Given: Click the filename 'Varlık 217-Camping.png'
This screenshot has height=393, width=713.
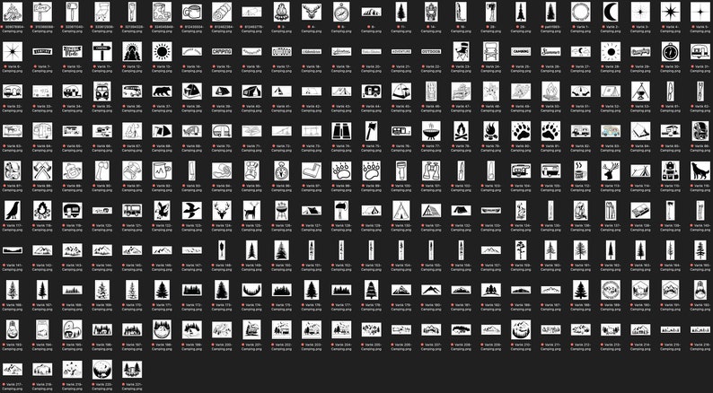Looking at the screenshot, I should click(x=13, y=387).
